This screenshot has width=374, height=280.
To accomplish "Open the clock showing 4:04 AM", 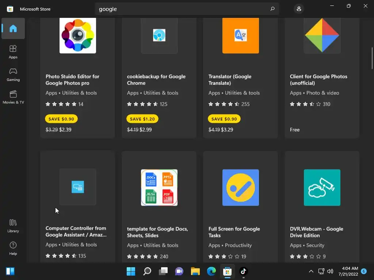I will tap(348, 271).
